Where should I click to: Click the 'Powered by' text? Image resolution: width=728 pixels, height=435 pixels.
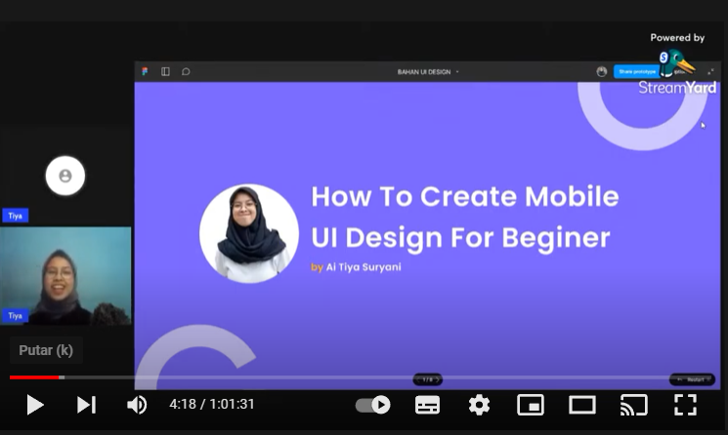677,37
